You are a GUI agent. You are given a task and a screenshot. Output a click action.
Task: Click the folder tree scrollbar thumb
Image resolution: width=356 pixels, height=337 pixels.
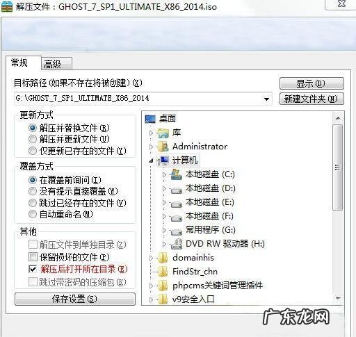click(337, 167)
